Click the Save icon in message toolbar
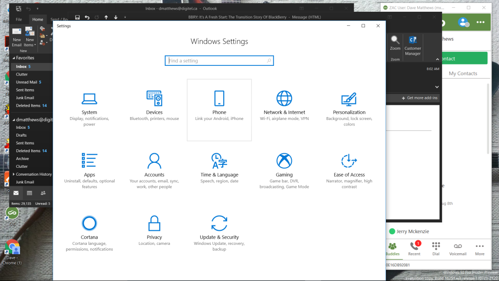Screen dimensions: 499x281 [77, 17]
